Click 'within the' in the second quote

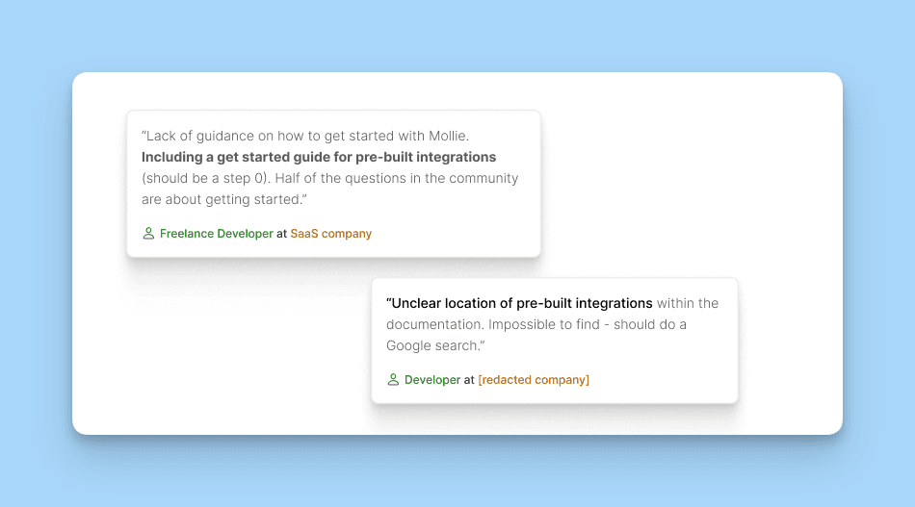688,304
